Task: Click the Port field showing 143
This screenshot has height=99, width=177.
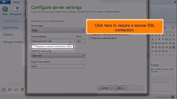Action: [80, 41]
